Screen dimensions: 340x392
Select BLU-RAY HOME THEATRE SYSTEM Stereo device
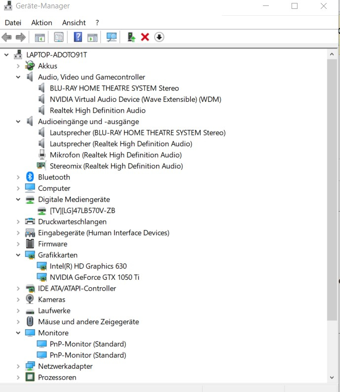[x=114, y=88]
